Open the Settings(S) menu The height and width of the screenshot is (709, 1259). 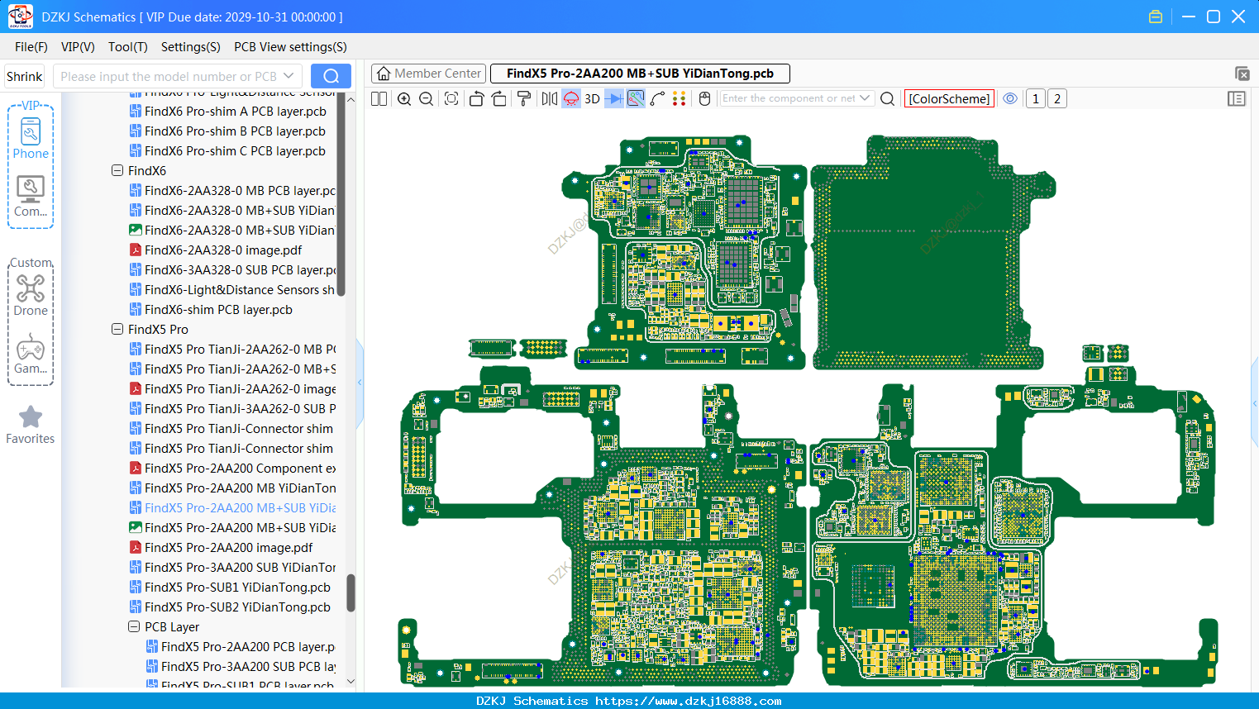[x=191, y=47]
